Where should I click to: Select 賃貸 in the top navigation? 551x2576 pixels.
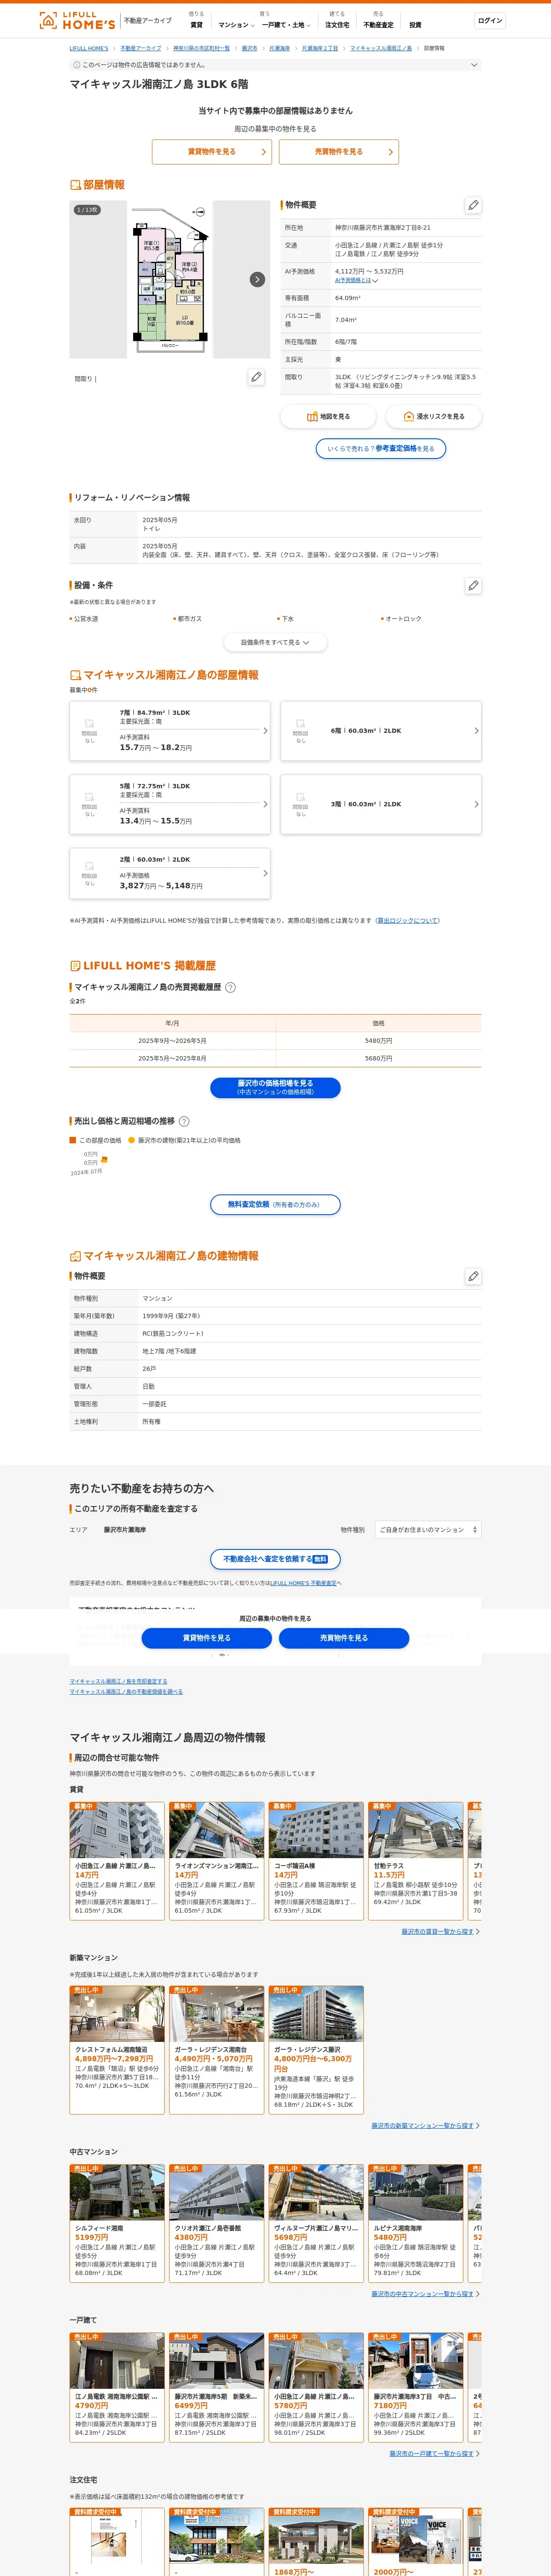(x=196, y=25)
